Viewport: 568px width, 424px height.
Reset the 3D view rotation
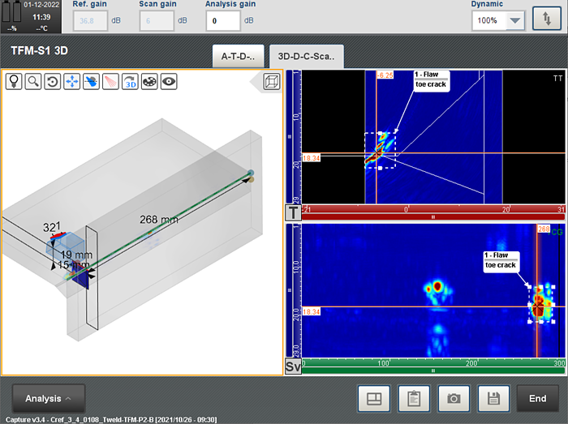pos(52,81)
